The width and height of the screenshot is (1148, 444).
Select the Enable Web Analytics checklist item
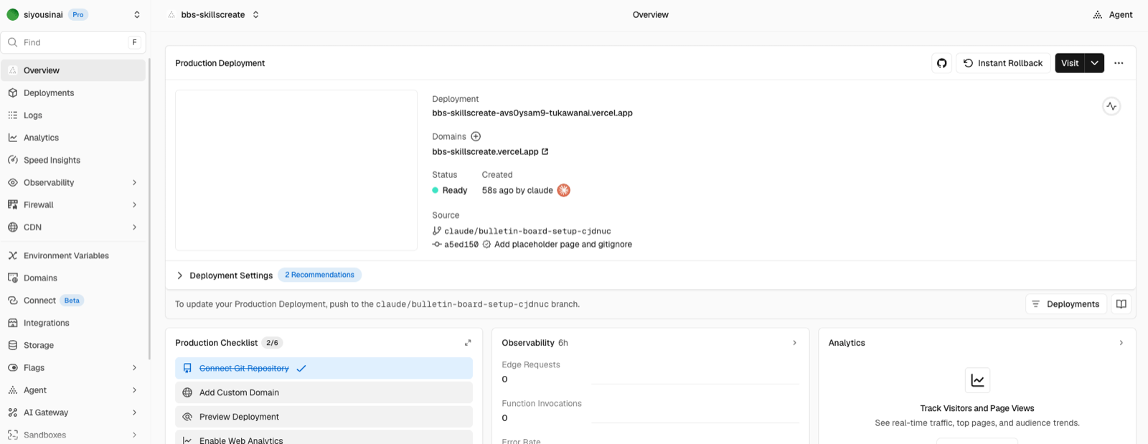click(x=324, y=438)
